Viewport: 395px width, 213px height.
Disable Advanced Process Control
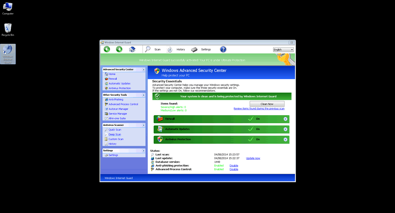click(x=234, y=169)
